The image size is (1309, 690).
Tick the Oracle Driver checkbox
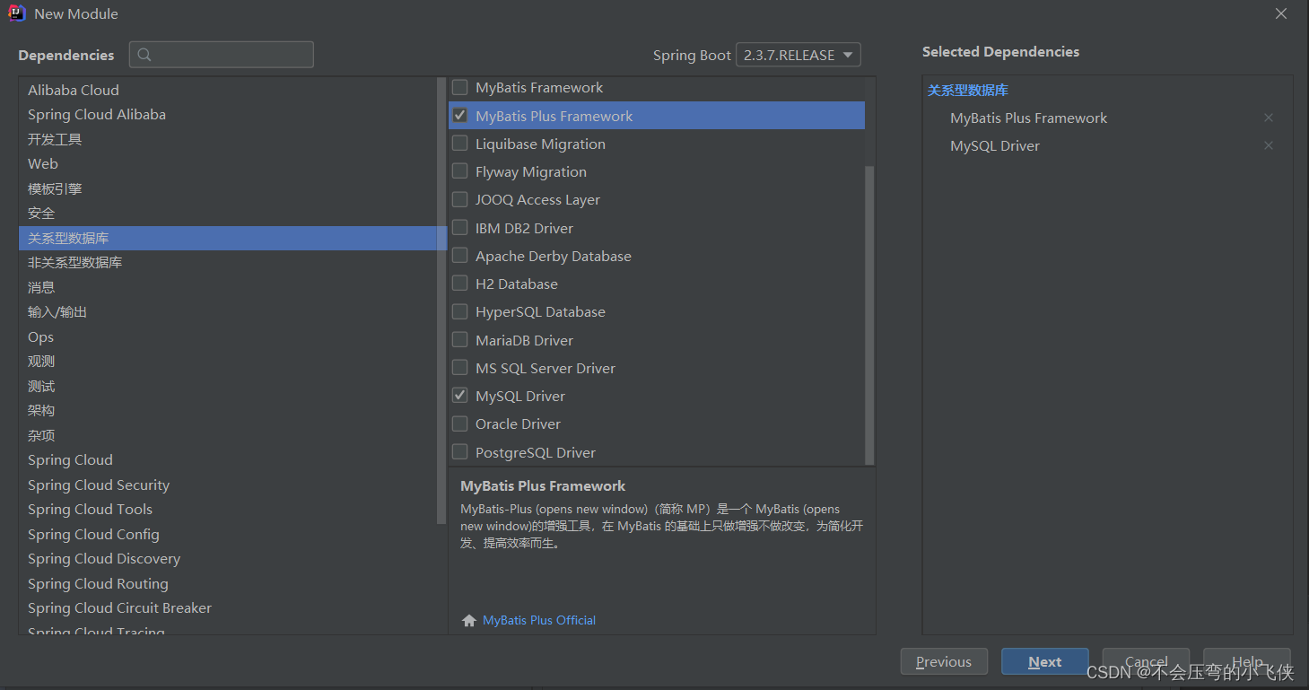point(460,424)
